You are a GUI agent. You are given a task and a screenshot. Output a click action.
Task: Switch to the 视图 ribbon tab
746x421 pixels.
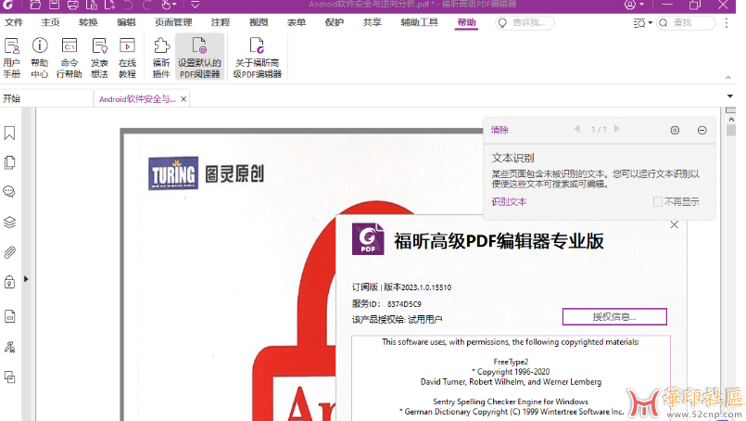(x=259, y=22)
